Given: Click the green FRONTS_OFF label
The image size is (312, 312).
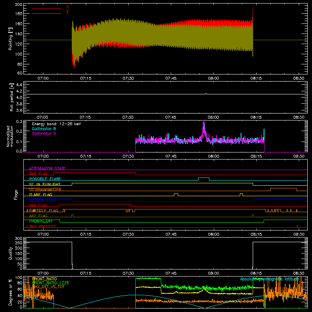Looking at the screenshot, I should [41, 221].
